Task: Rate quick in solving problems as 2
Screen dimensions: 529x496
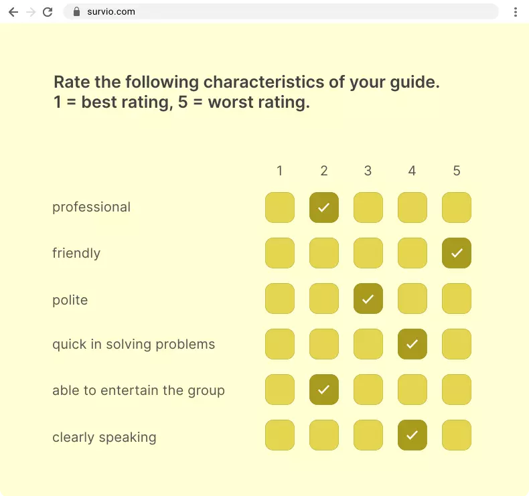Action: coord(324,344)
